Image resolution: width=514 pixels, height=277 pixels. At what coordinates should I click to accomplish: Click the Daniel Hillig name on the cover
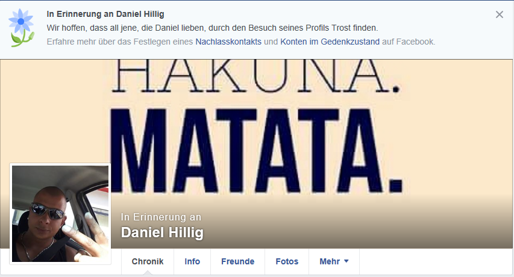click(x=162, y=232)
